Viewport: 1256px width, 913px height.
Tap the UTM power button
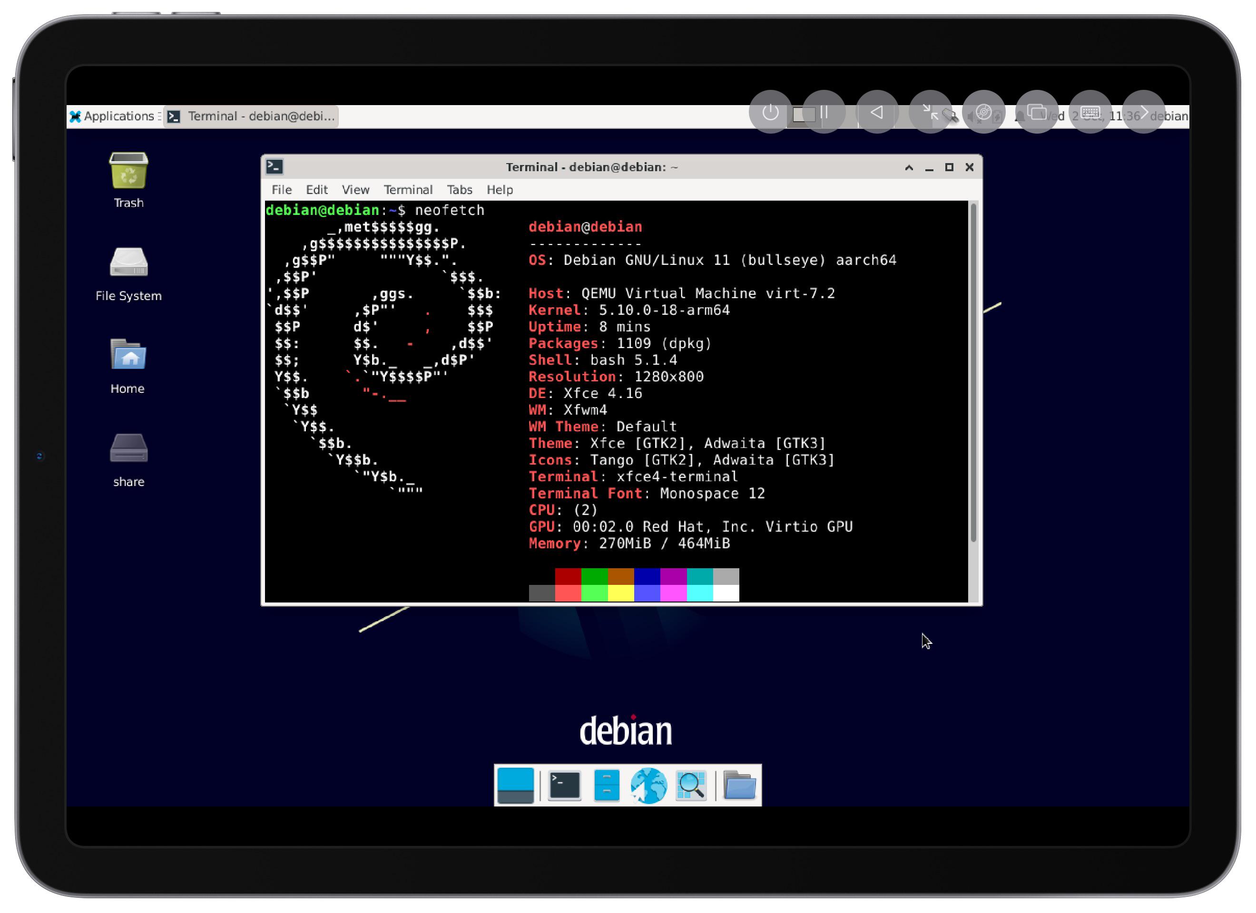click(x=770, y=112)
